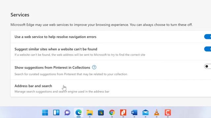Click Microsoft Edge taskbar icon

point(78,112)
